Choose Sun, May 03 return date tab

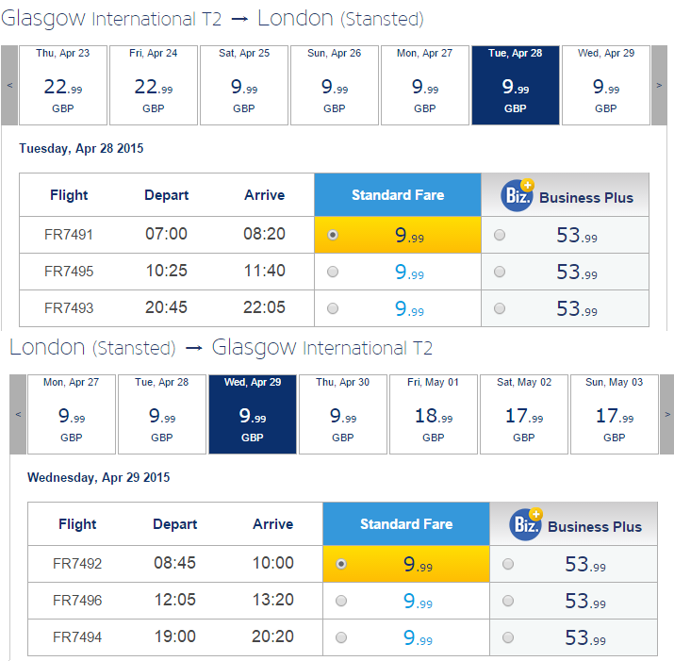click(615, 414)
